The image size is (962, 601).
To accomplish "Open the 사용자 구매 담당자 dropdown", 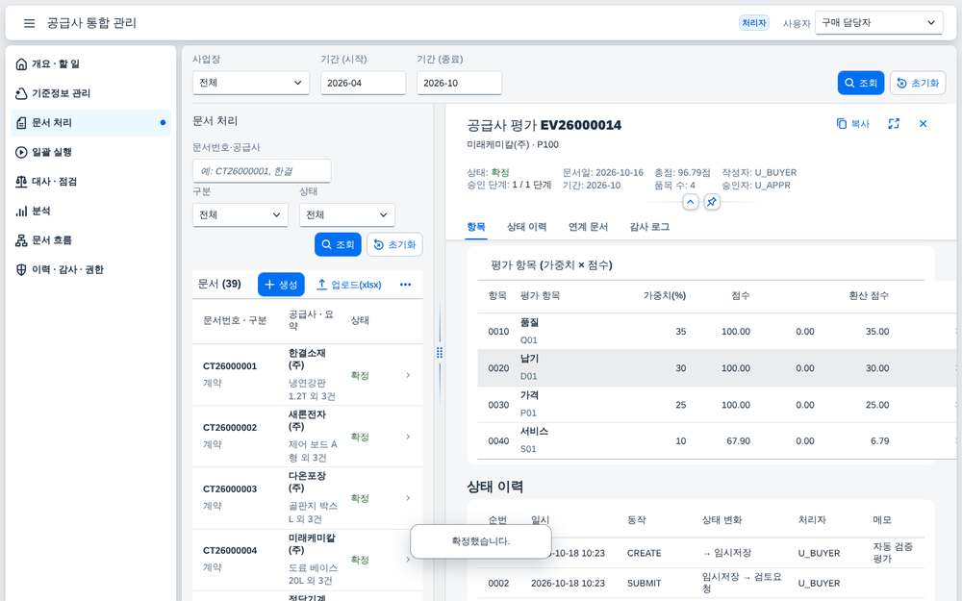I will click(878, 23).
